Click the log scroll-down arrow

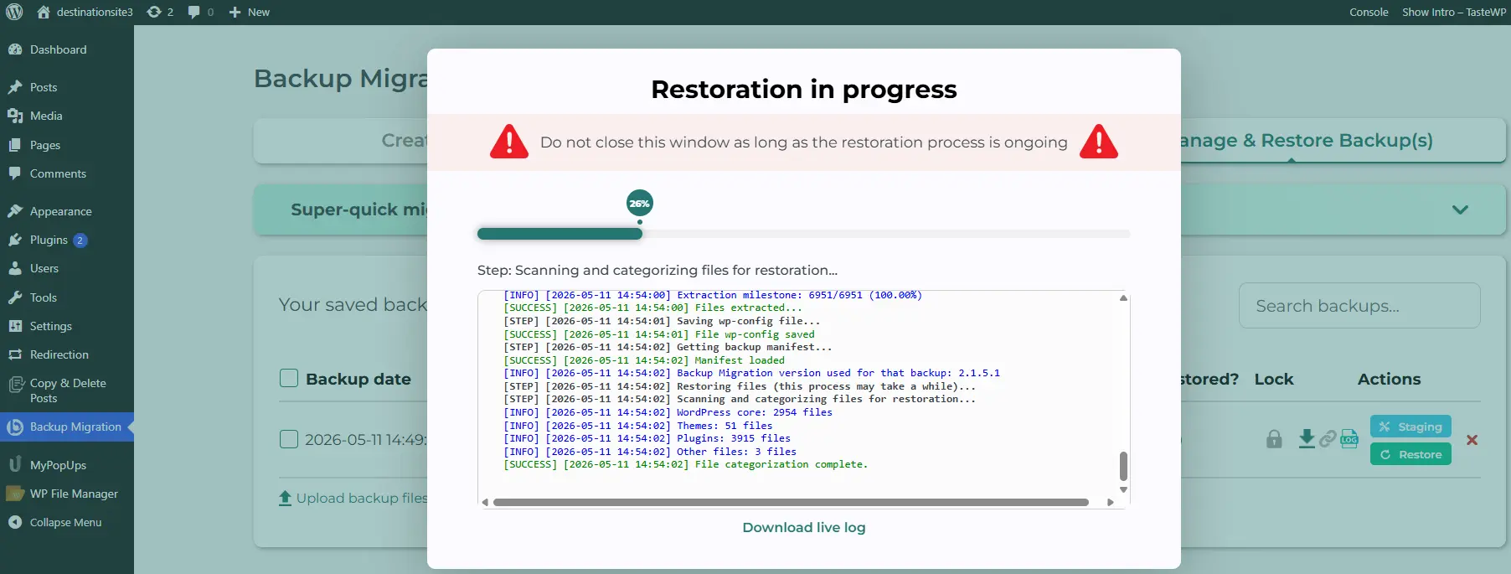[x=1123, y=490]
